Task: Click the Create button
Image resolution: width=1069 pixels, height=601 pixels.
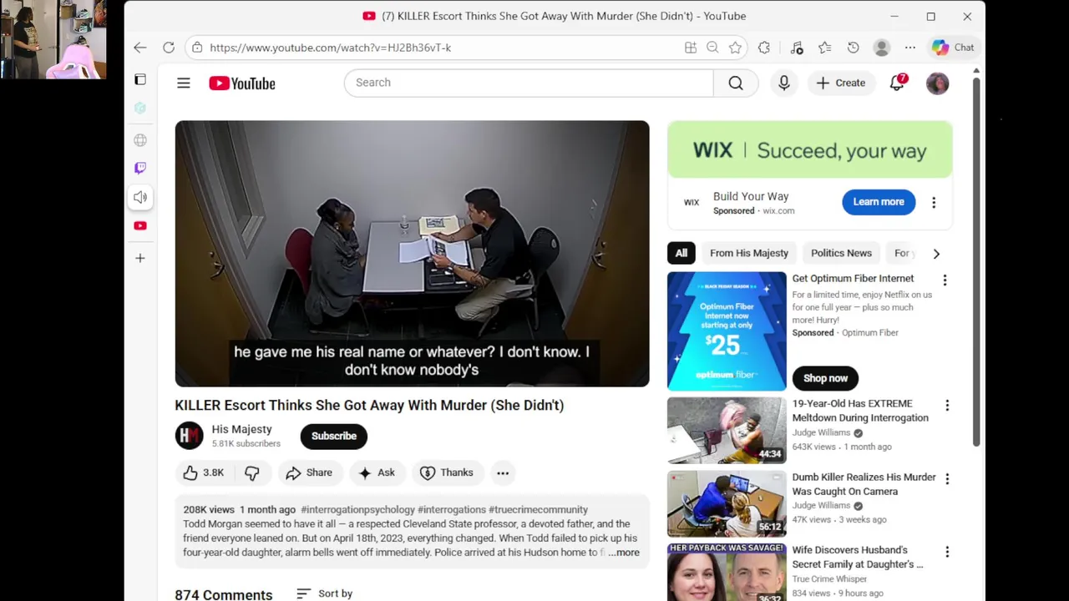Action: pos(841,83)
